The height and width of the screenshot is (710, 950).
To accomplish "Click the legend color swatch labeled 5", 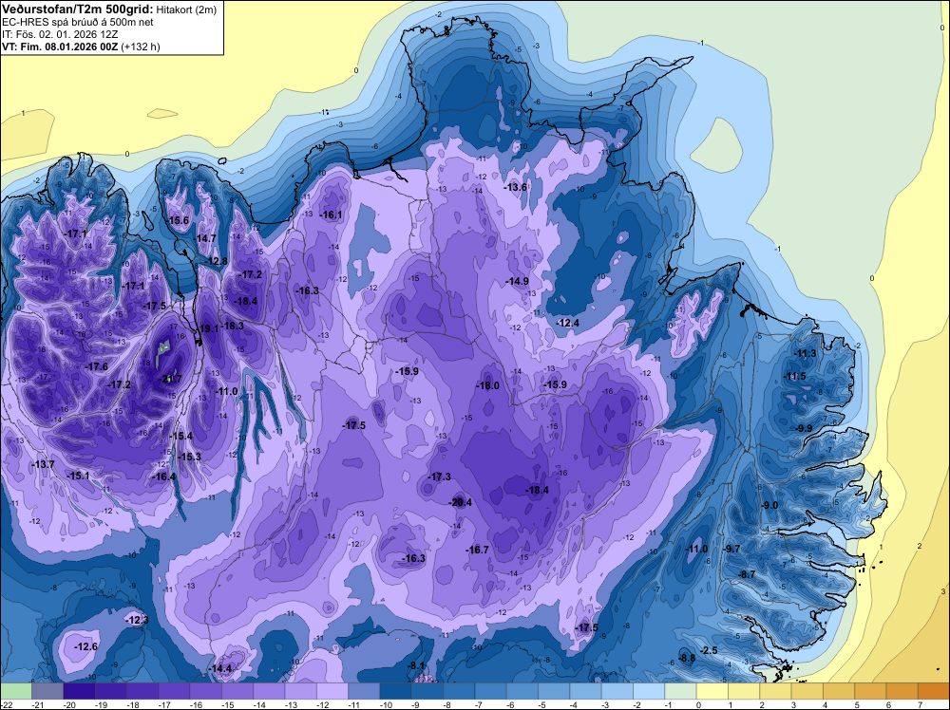I will coord(870,691).
